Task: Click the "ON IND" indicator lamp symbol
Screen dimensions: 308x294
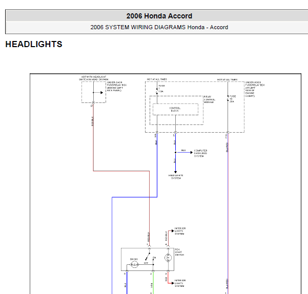Action: [134, 265]
